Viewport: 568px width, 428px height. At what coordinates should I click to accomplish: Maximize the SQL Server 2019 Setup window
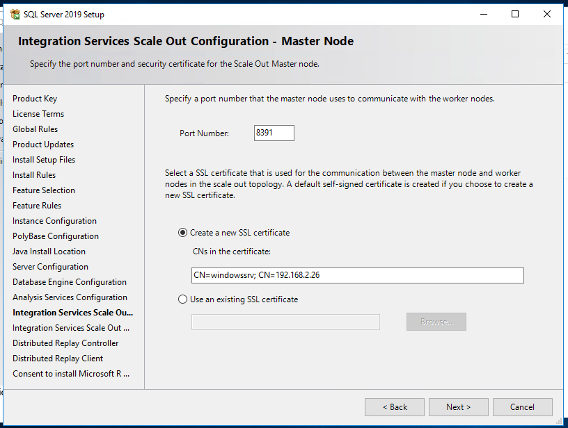[x=515, y=14]
